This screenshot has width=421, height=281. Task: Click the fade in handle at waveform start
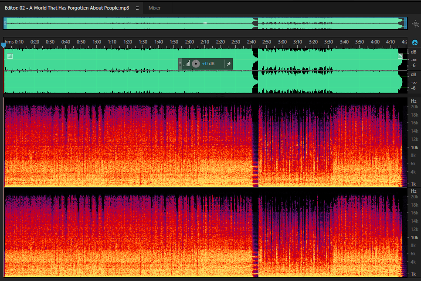pos(10,56)
